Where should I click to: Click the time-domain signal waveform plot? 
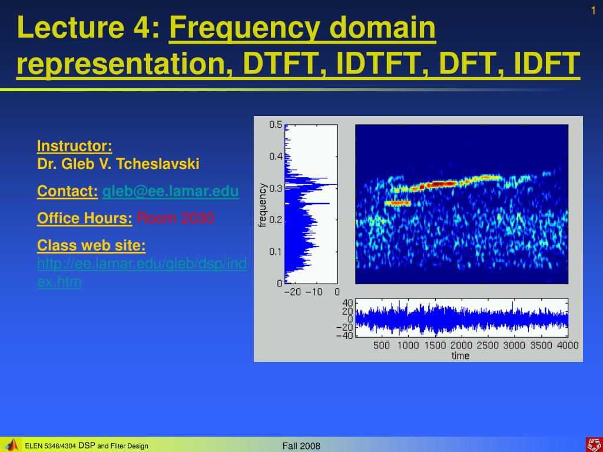(x=462, y=317)
